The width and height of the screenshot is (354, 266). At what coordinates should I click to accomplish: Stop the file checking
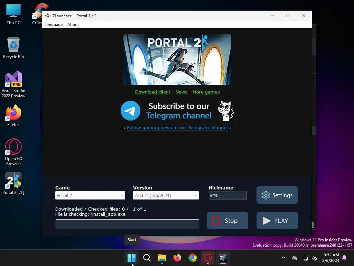(x=227, y=221)
